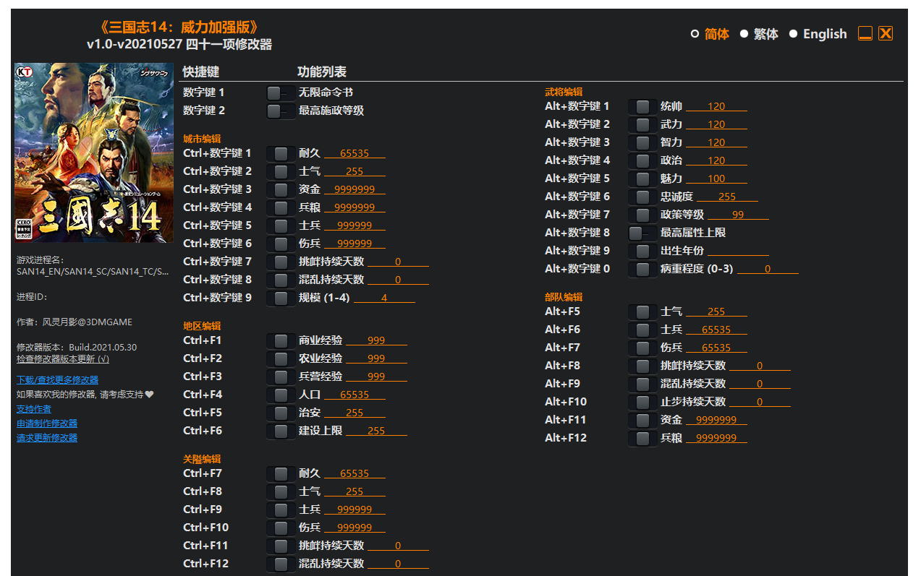Edit 人口 value 65535

tap(355, 395)
